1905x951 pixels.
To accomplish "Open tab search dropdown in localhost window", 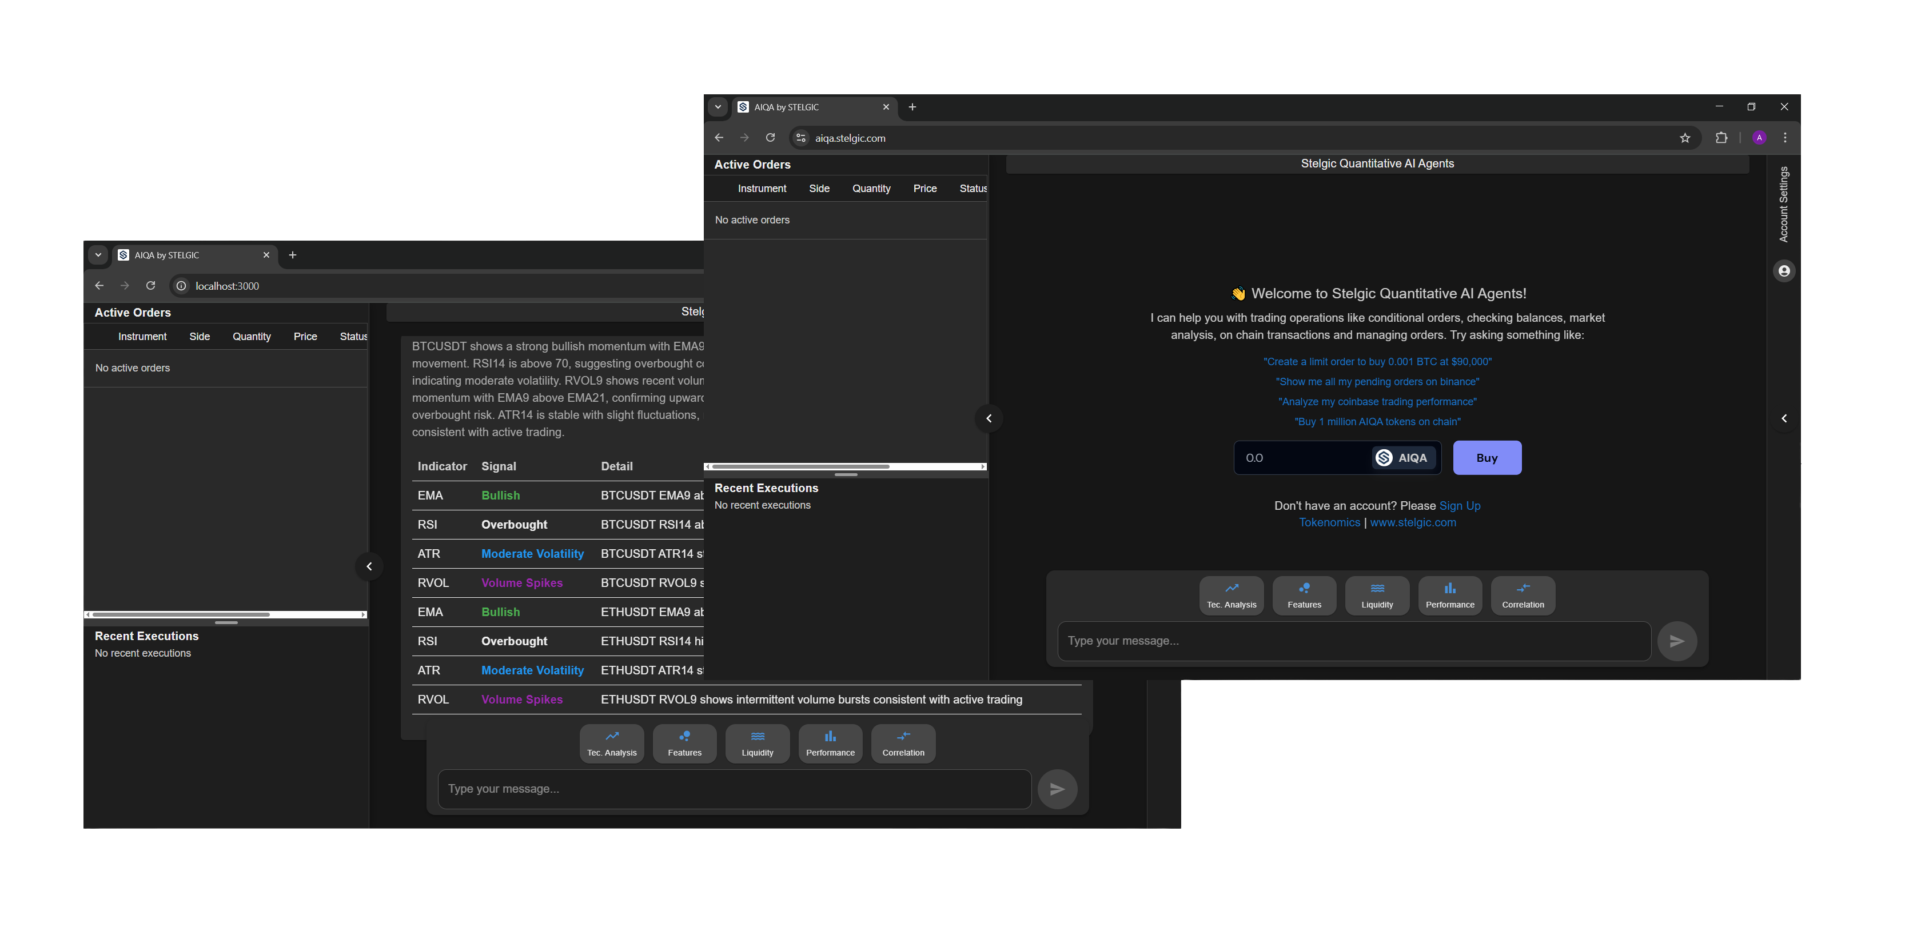I will click(x=98, y=255).
